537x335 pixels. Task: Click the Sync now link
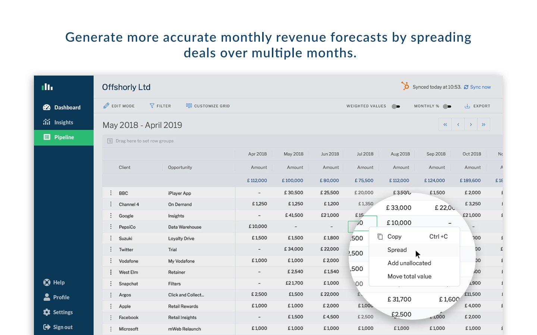click(480, 87)
